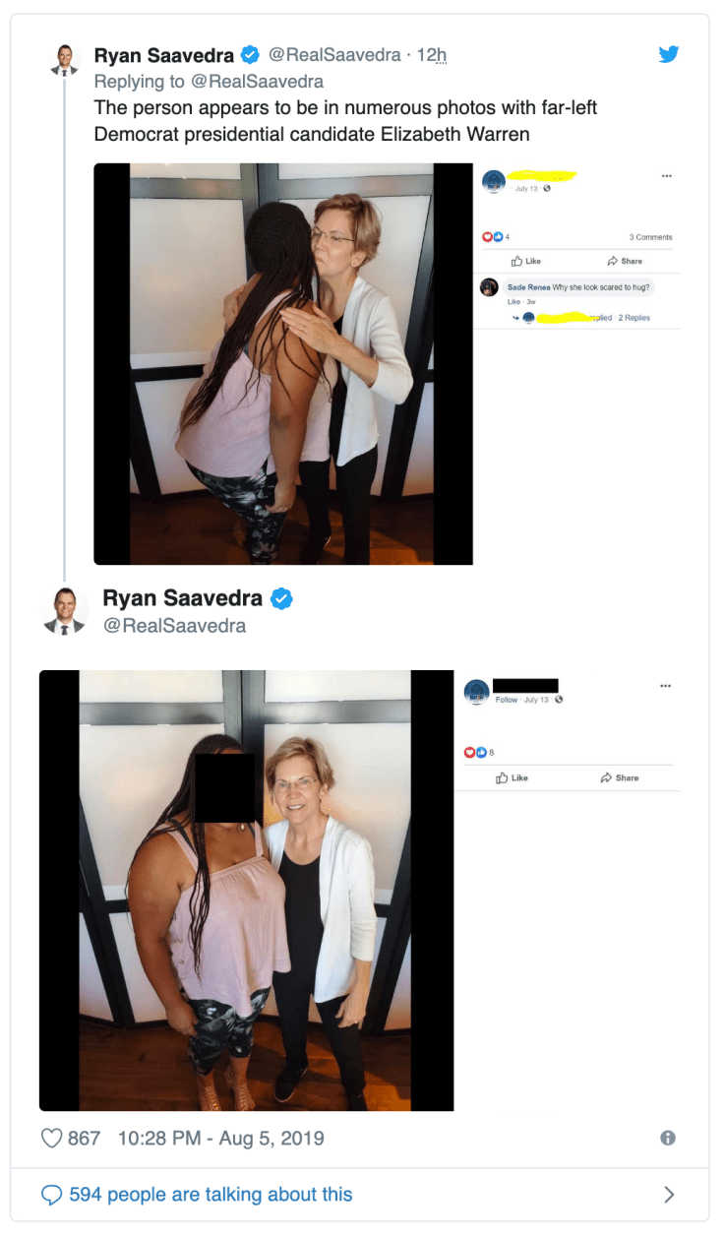Click the embed info icon
Image resolution: width=724 pixels, height=1238 pixels.
pos(669,1138)
